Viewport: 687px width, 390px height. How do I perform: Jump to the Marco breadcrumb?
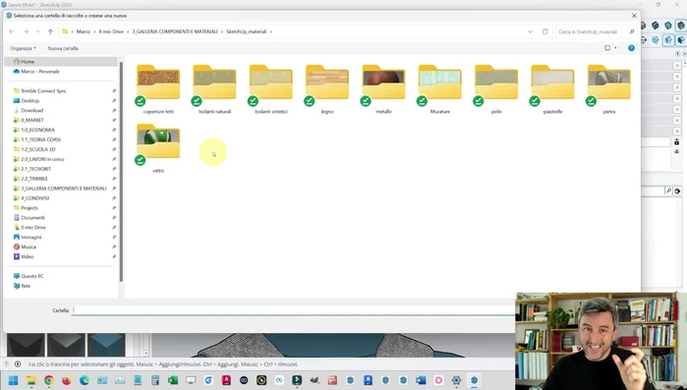[84, 31]
